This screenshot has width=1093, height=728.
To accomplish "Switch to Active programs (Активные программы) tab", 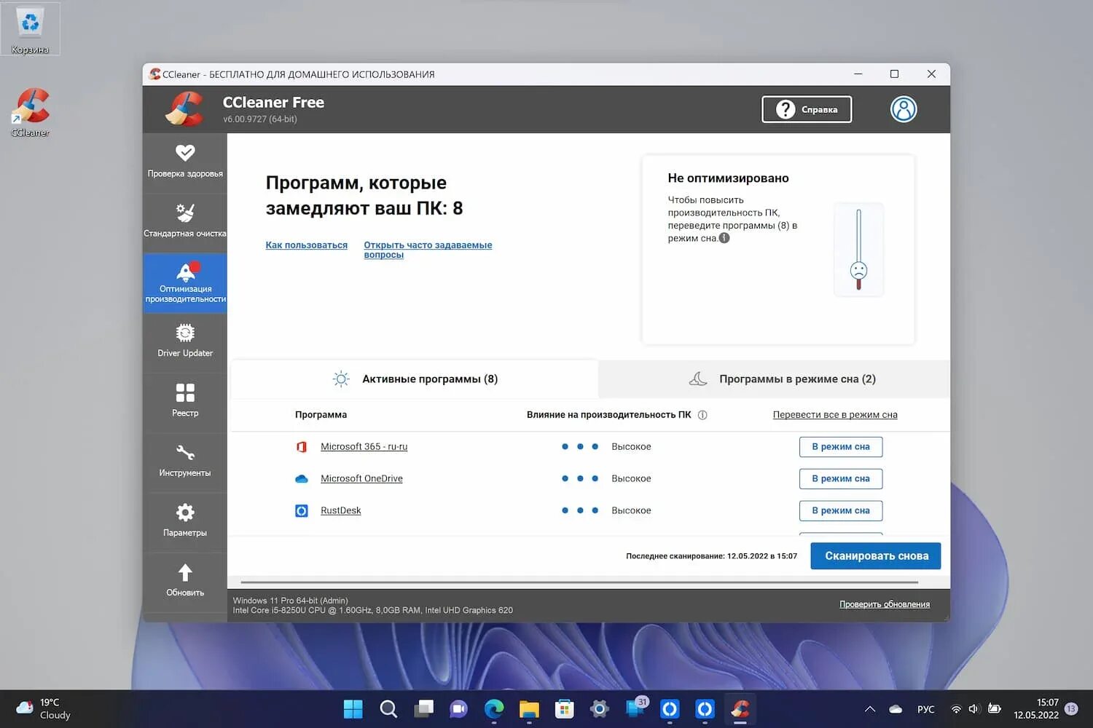I will pyautogui.click(x=415, y=379).
